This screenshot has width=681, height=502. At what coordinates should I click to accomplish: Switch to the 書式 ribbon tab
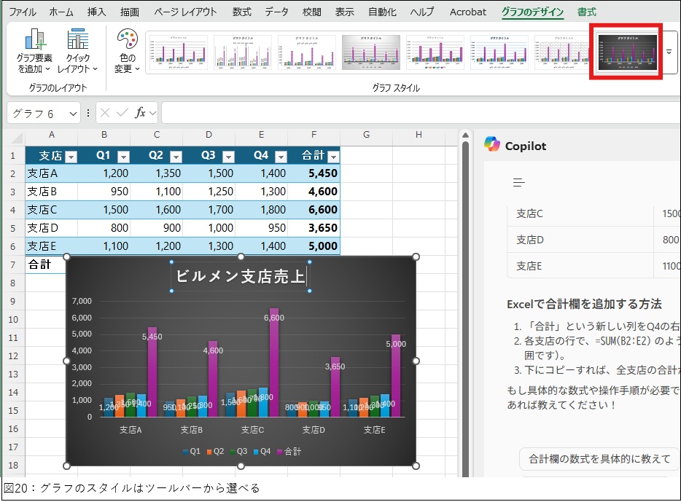586,12
